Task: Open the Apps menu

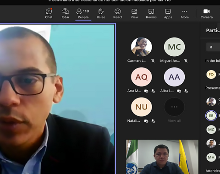Action: [x=168, y=14]
